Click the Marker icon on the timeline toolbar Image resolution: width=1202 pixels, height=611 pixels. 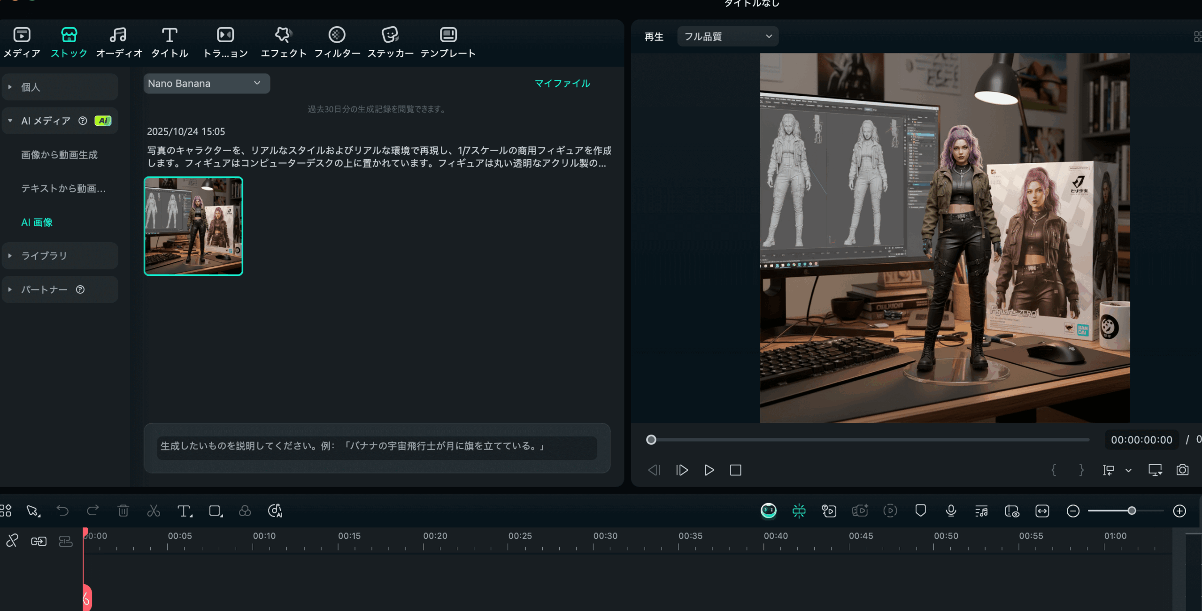coord(920,511)
